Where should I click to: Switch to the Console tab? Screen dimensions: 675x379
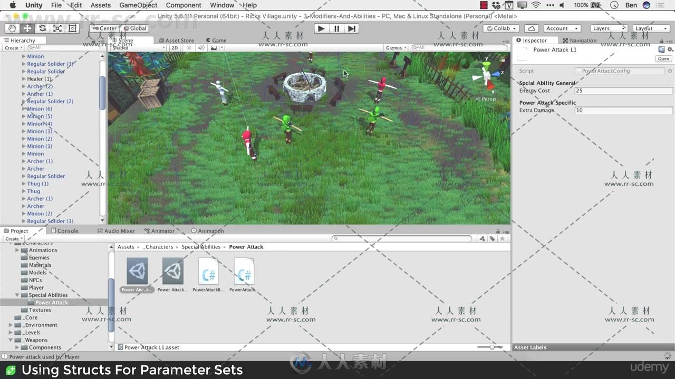pos(64,231)
